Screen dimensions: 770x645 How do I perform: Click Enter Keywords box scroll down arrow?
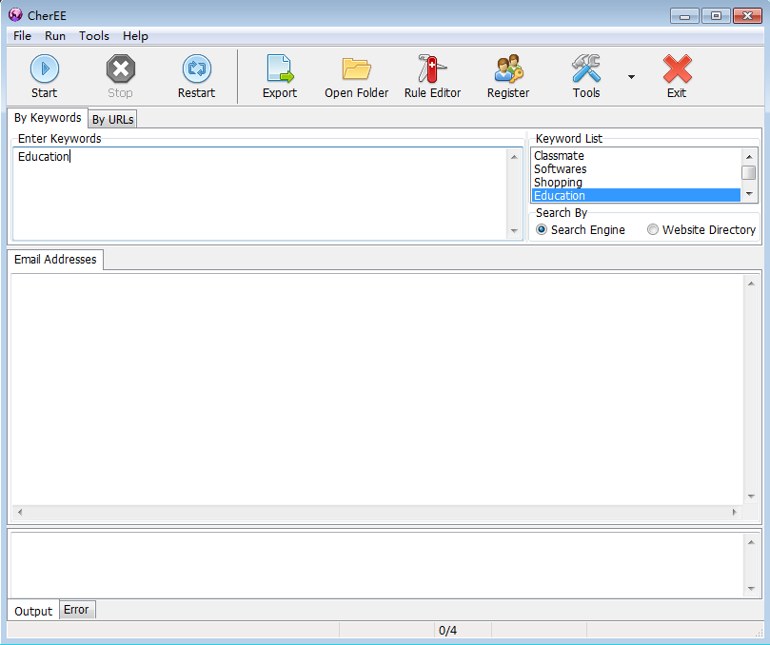(x=514, y=231)
